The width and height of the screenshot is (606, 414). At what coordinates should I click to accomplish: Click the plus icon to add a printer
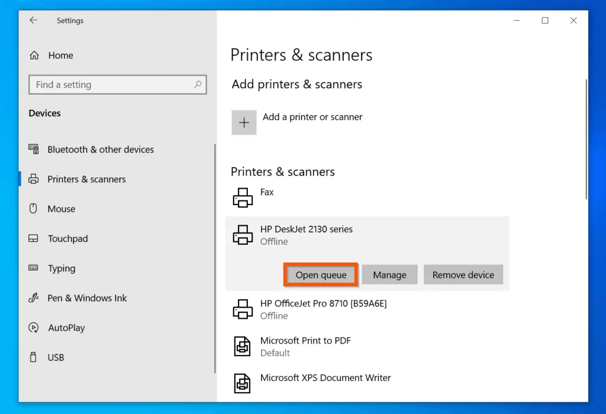(244, 122)
